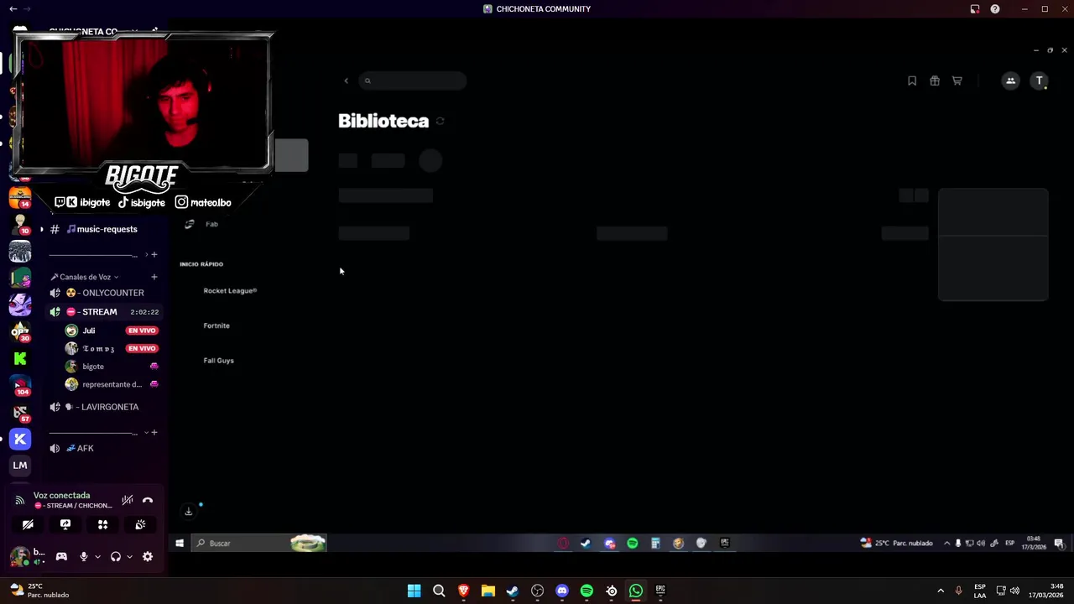Open the Epic wishlist bookmark icon
This screenshot has height=604, width=1074.
(x=912, y=81)
